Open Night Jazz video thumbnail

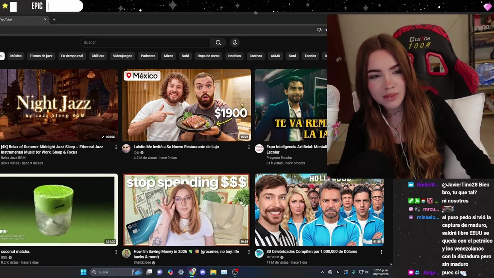pos(59,105)
